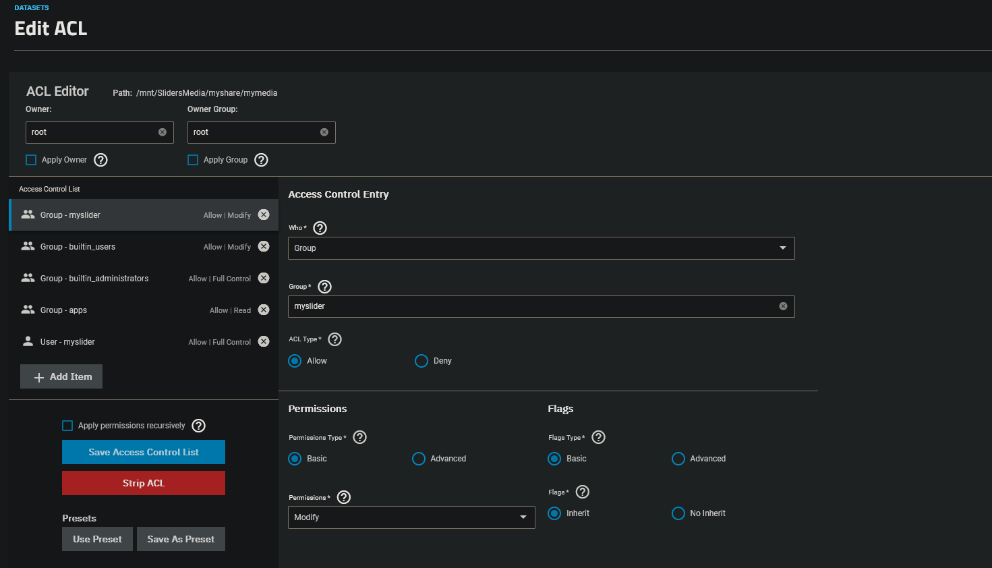The width and height of the screenshot is (992, 568).
Task: Remove the Group - builtin_administrators entry
Action: click(264, 278)
